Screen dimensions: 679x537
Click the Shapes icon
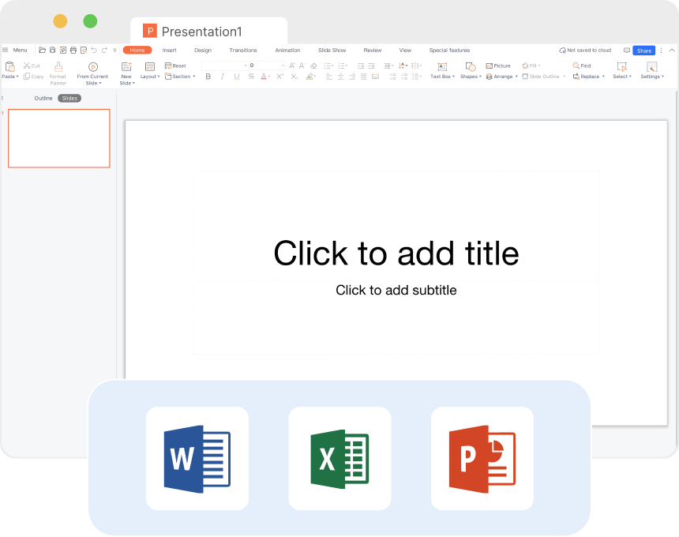[x=471, y=66]
